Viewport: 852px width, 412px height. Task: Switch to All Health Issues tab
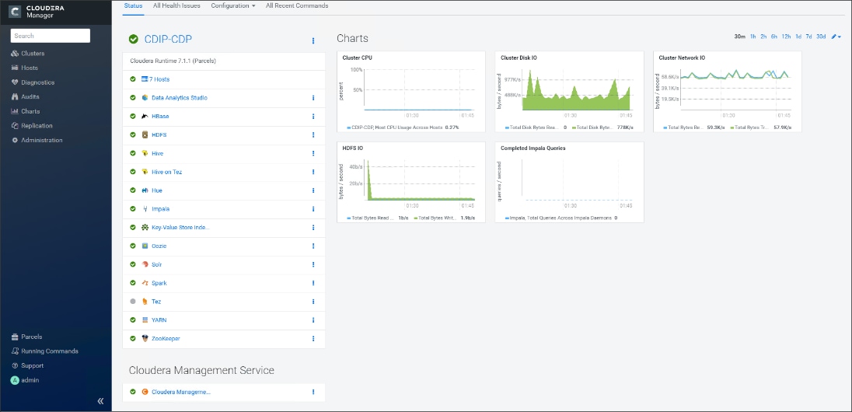pos(176,6)
